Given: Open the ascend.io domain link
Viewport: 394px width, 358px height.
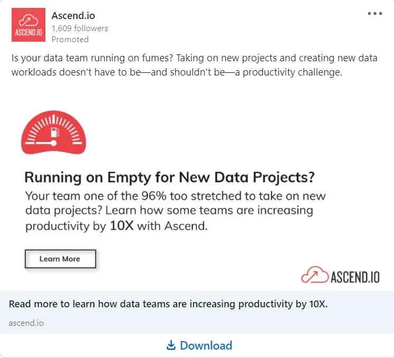Looking at the screenshot, I should click(26, 323).
